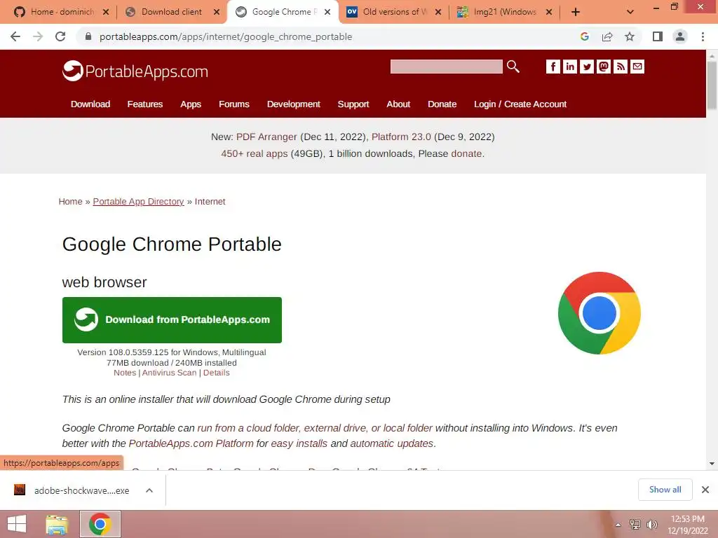Open the Donate nav item
Image resolution: width=718 pixels, height=538 pixels.
pyautogui.click(x=442, y=104)
